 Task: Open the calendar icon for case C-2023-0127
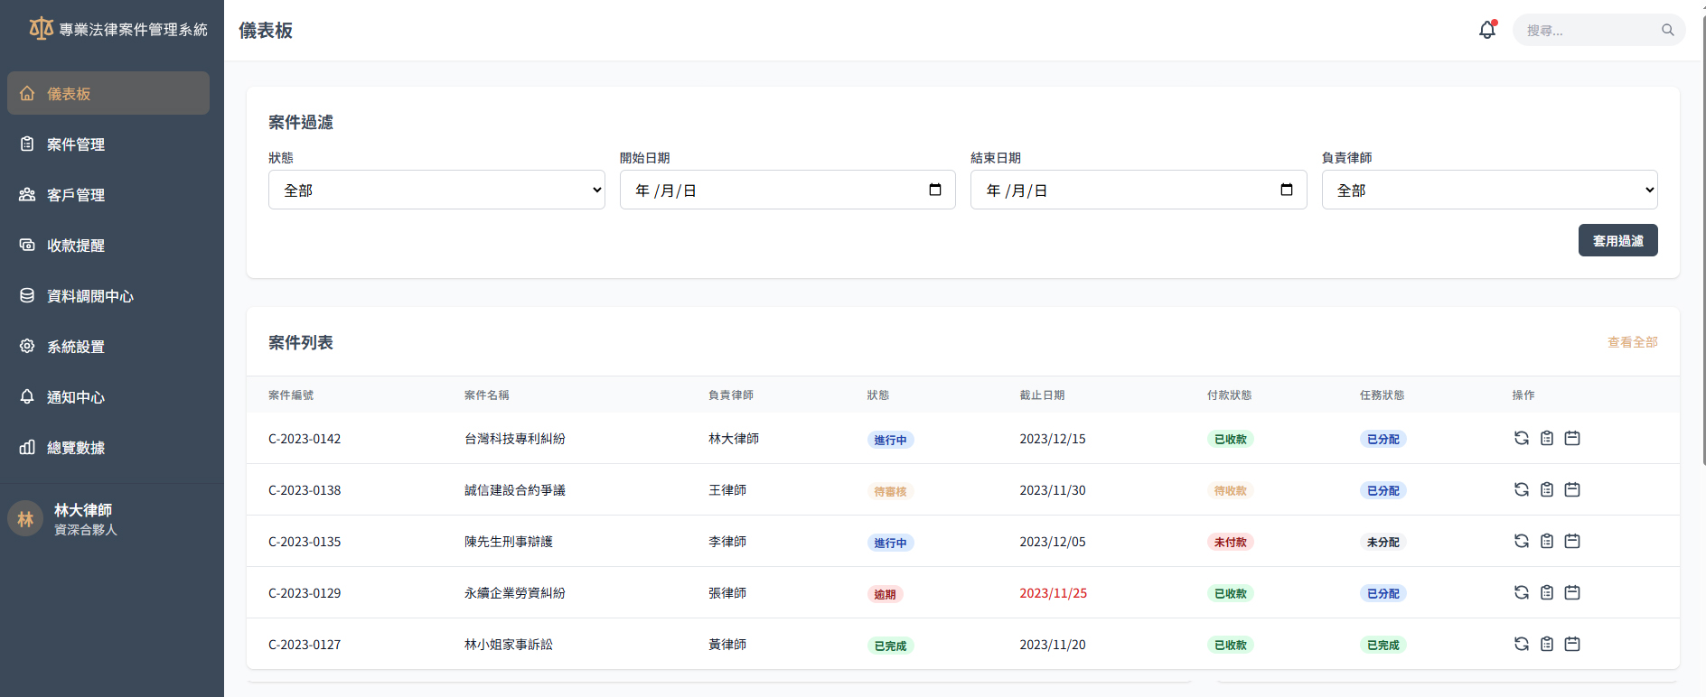tap(1572, 644)
